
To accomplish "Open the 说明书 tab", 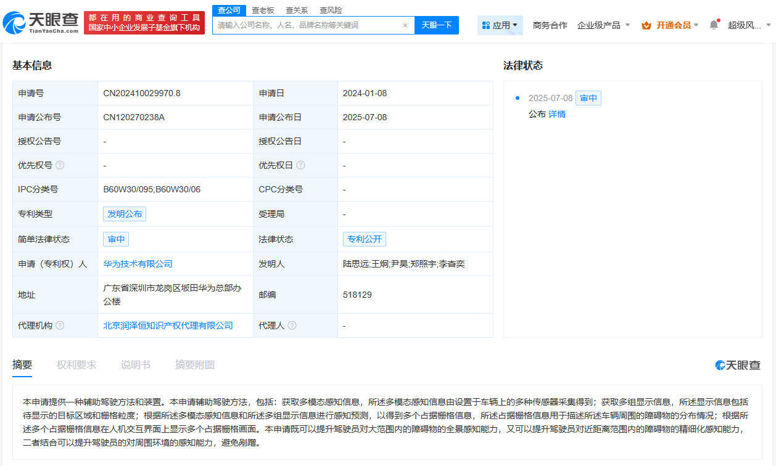I will click(x=136, y=365).
